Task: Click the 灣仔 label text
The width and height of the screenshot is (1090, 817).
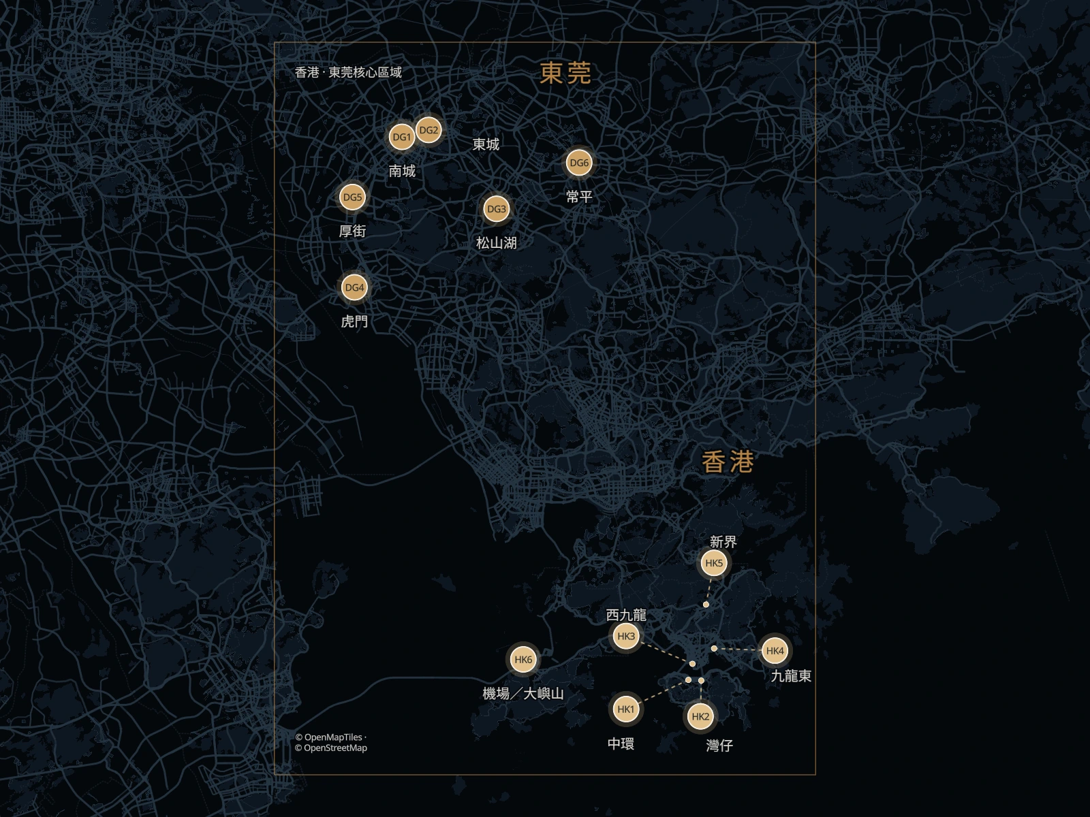Action: click(719, 746)
